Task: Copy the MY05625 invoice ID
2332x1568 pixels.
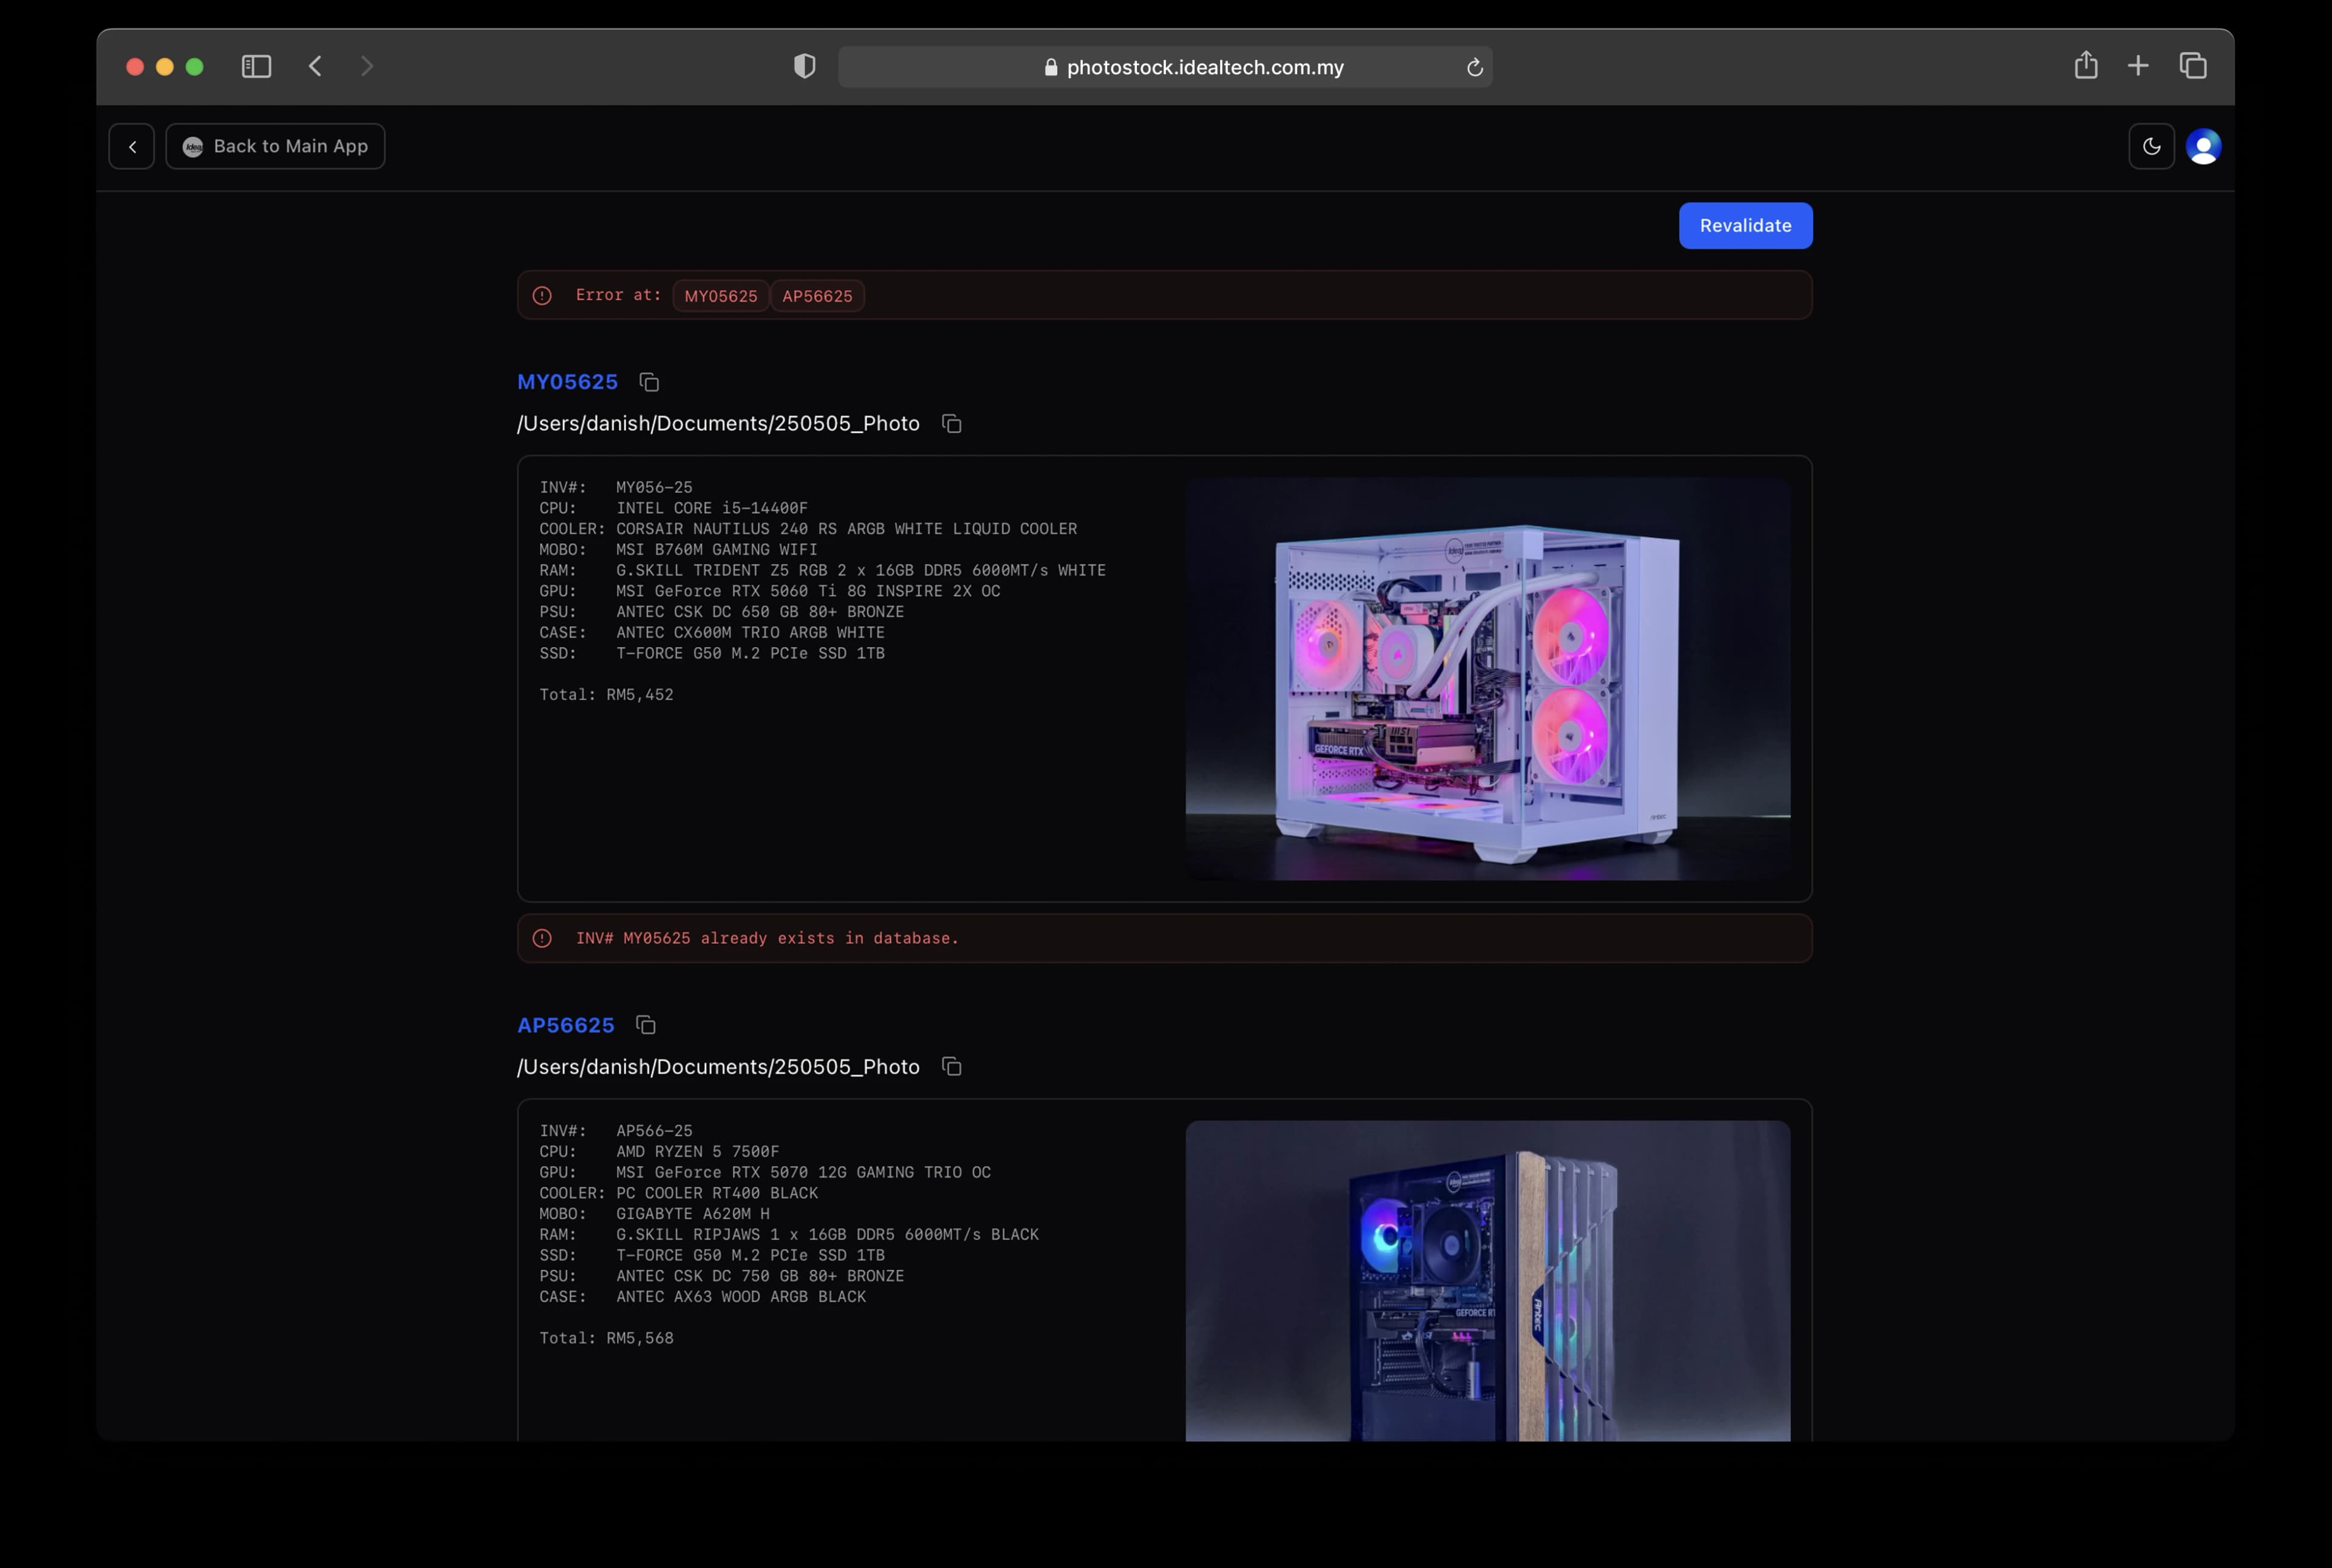Action: pos(649,382)
